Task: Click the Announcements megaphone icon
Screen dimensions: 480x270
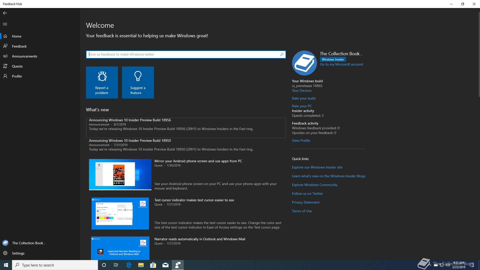Action: tap(5, 56)
